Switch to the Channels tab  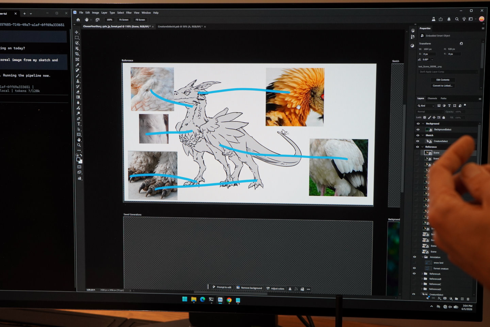(x=432, y=98)
